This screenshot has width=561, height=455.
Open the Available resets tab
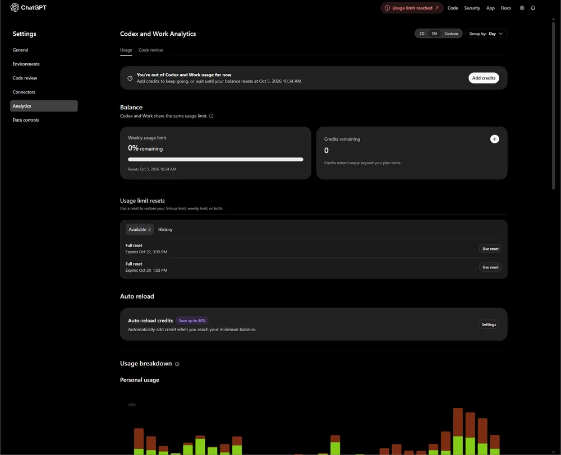pyautogui.click(x=140, y=230)
